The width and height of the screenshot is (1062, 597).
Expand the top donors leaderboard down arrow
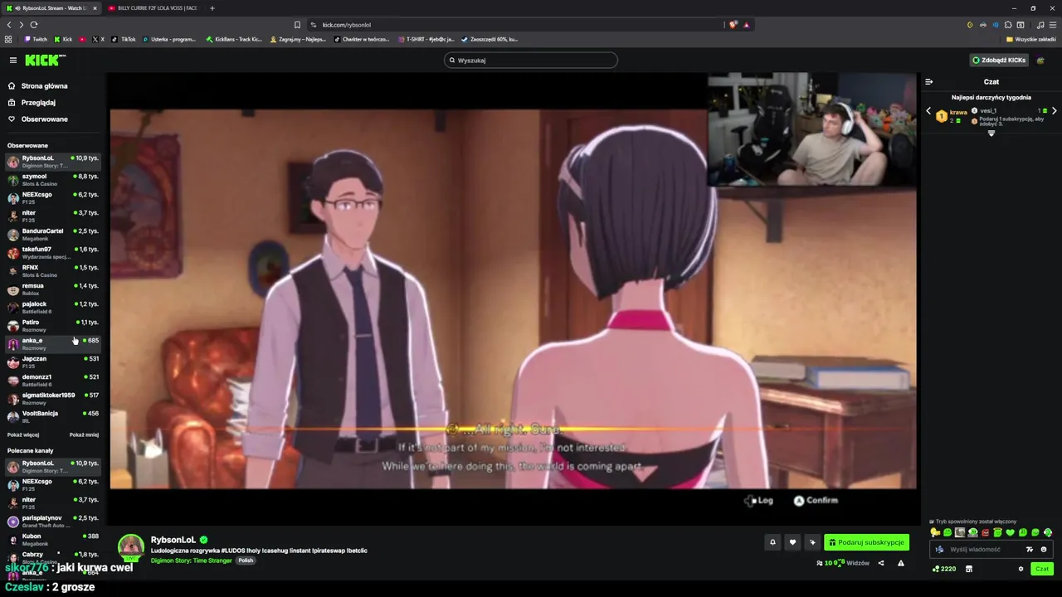991,133
